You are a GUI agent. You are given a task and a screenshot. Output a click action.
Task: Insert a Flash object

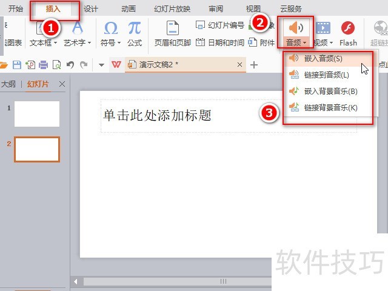tap(348, 34)
